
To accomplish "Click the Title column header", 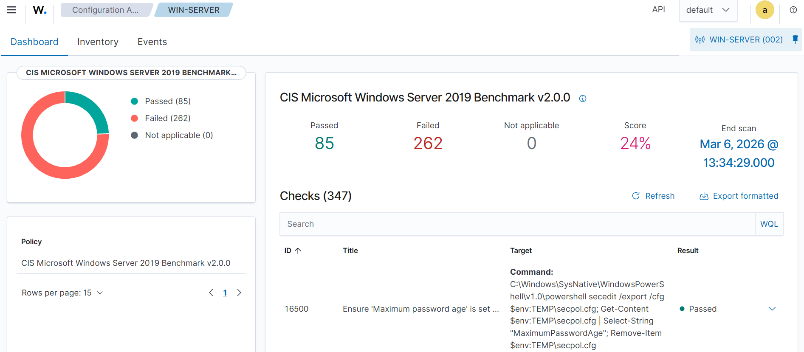I will click(x=350, y=251).
